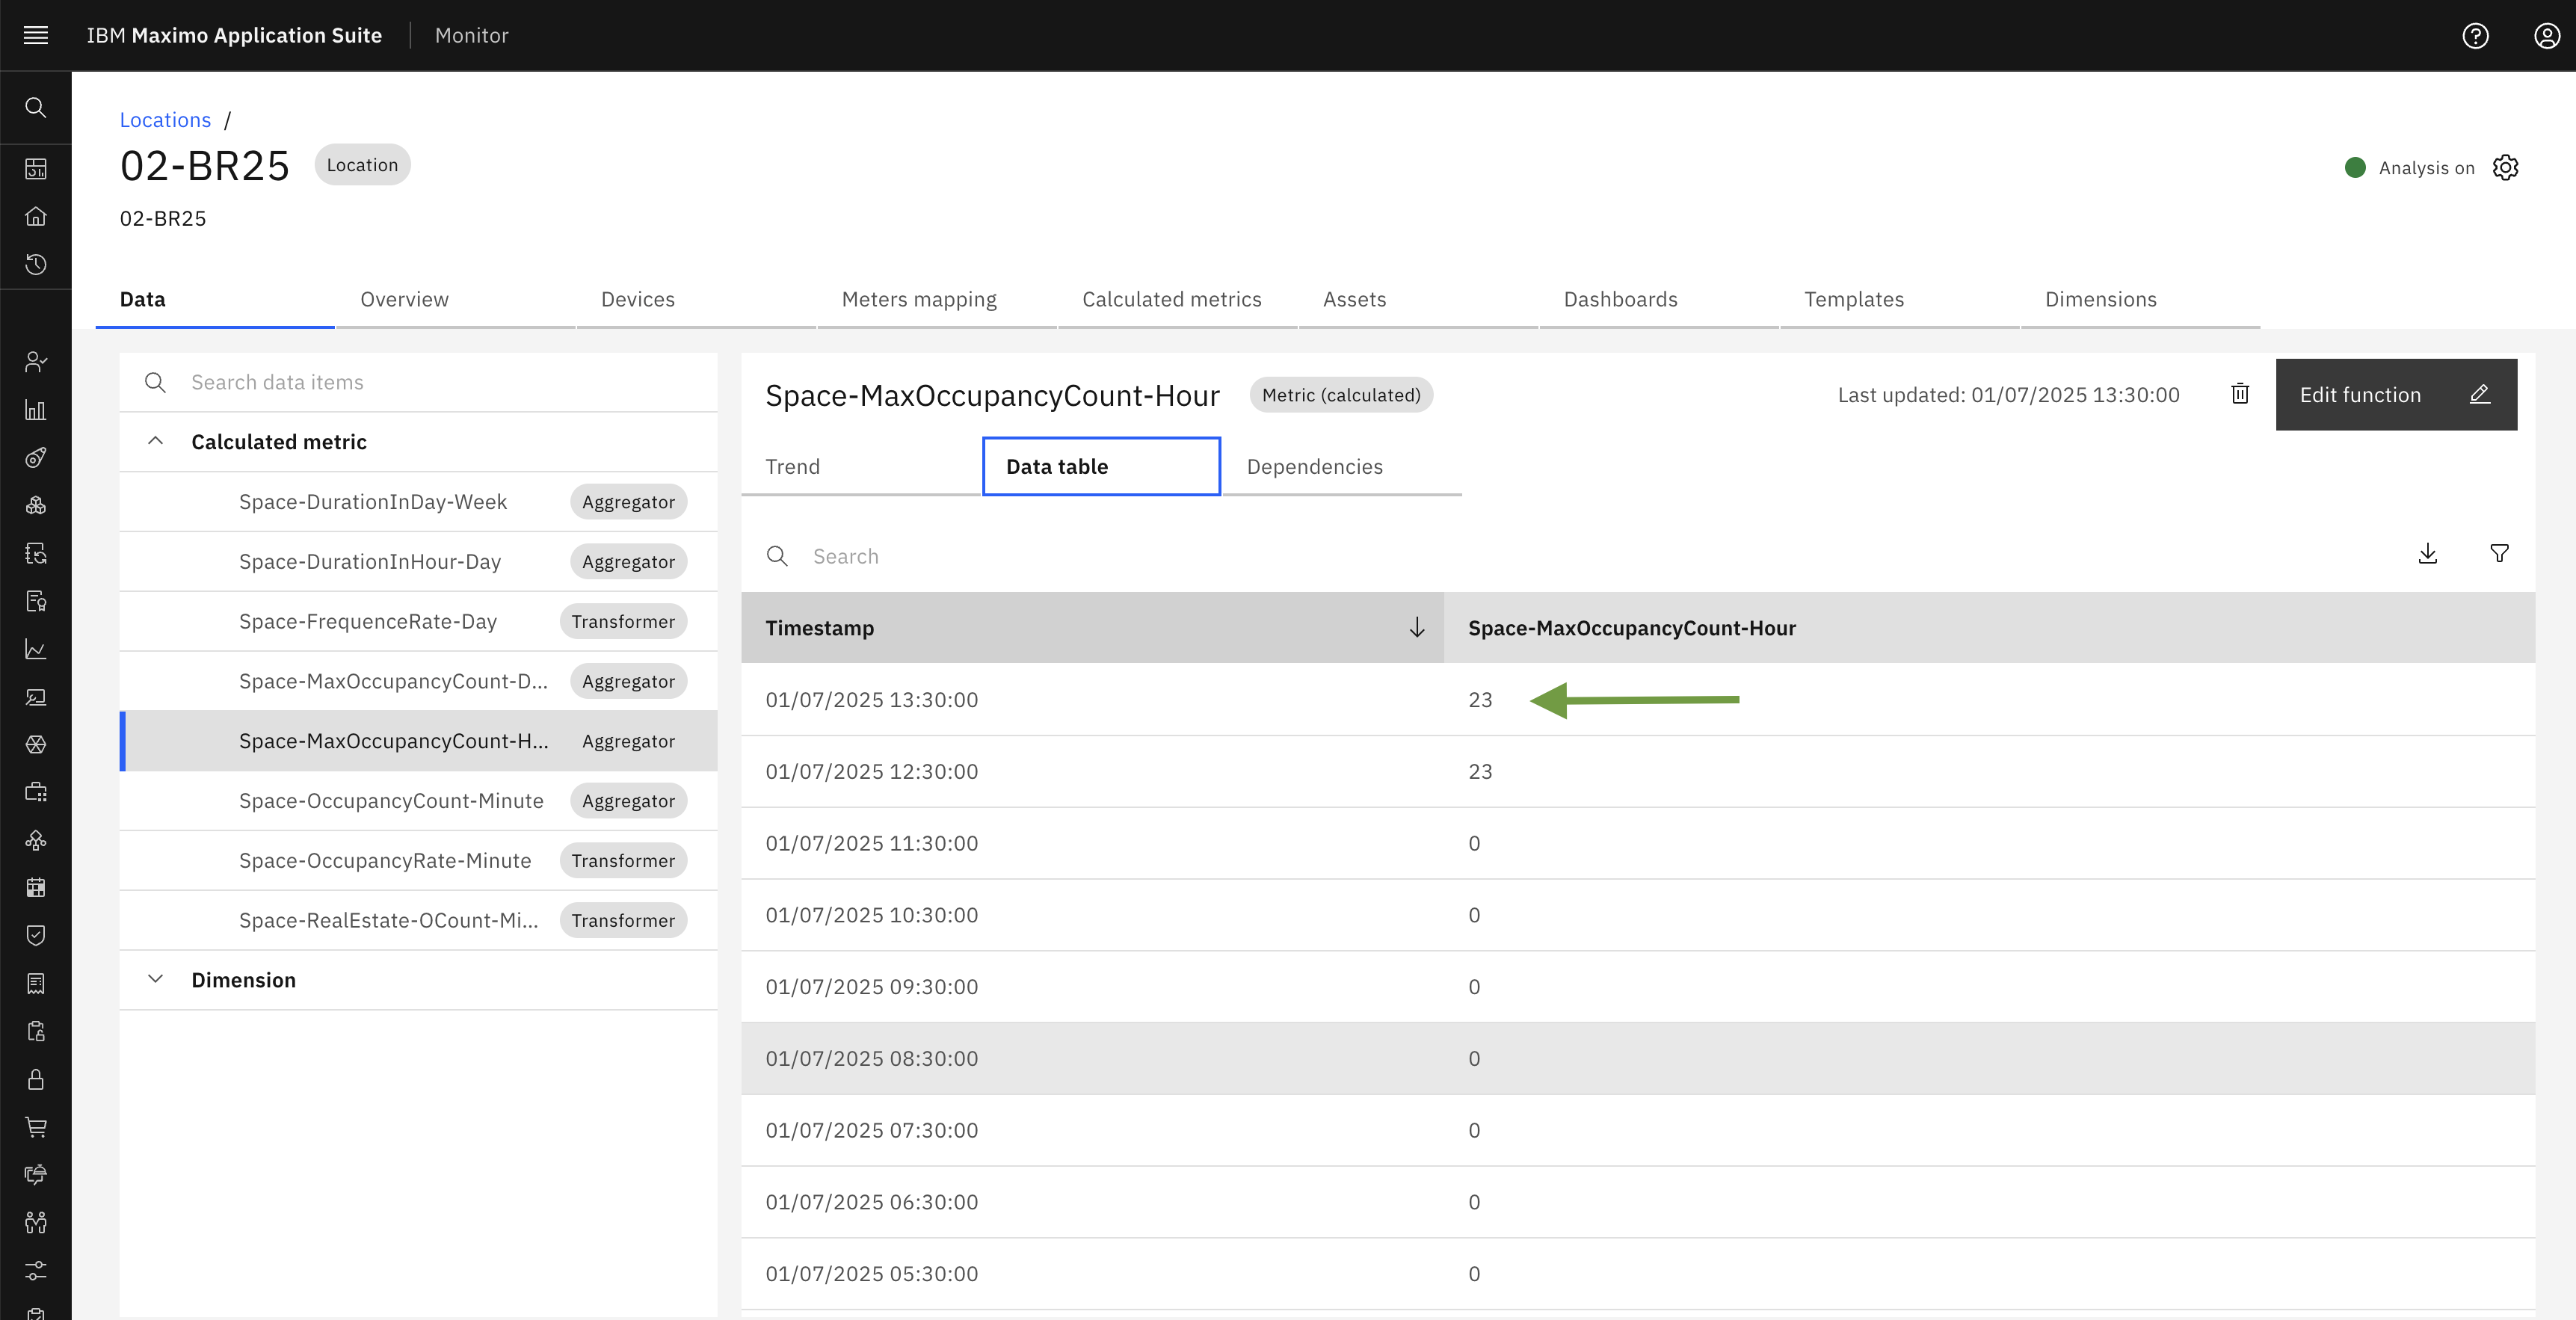Select Space-DurationInHour-Day metric
2576x1320 pixels.
(418, 562)
